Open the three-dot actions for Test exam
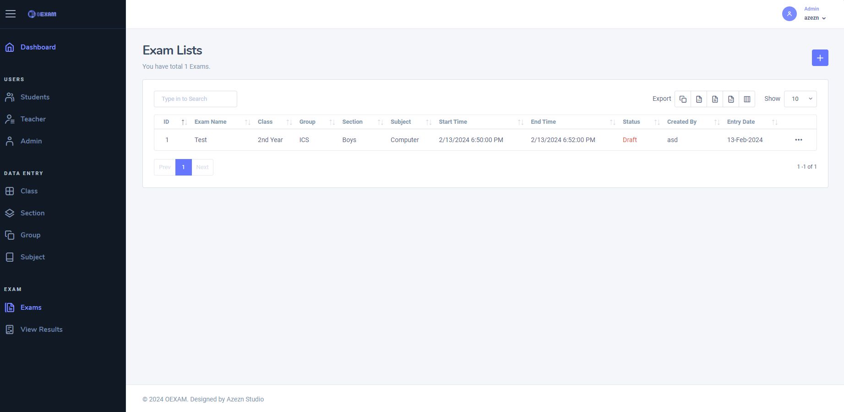Viewport: 844px width, 412px height. [x=799, y=140]
